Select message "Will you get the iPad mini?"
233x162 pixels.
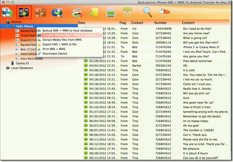click(x=201, y=42)
